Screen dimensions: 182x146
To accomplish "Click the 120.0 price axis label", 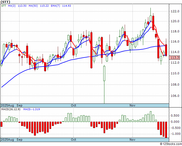I will [175, 21].
